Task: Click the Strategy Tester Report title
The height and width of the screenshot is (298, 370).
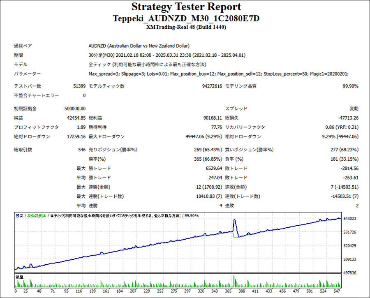Action: [x=186, y=7]
